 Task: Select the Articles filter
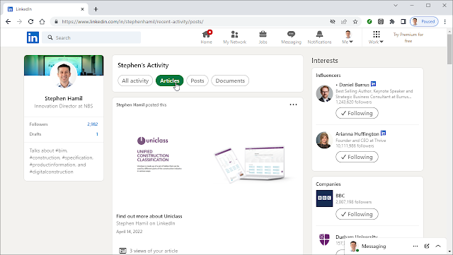170,81
